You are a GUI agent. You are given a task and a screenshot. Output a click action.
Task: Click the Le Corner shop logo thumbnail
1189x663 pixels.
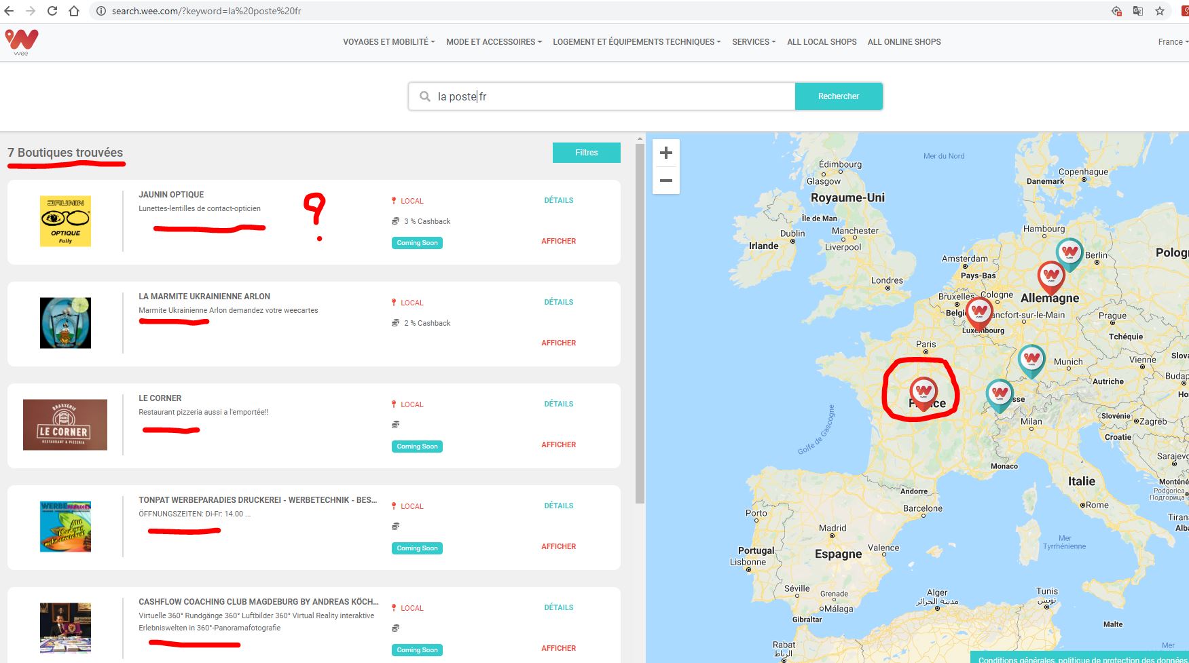[65, 425]
